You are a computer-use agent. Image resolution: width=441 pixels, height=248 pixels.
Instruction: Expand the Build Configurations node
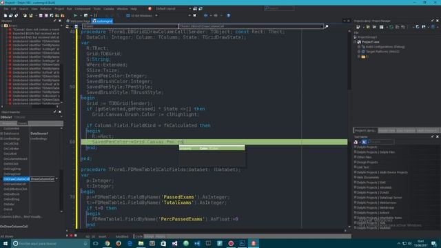[x=359, y=47]
